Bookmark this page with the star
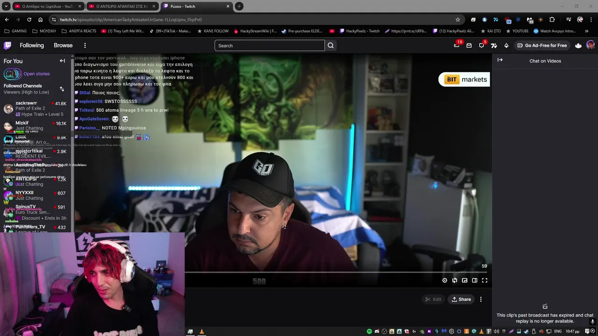 pos(458,20)
